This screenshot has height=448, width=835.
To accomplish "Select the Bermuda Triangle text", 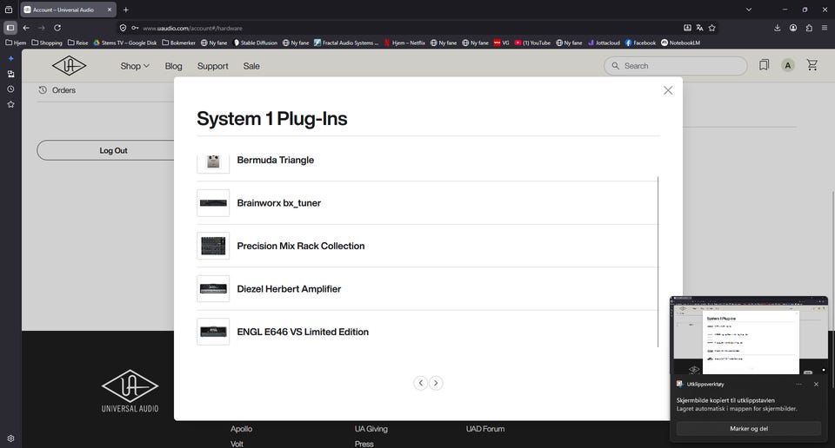I will 276,160.
